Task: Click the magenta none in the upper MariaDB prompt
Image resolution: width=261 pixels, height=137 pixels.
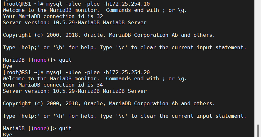Action: coord(40,60)
